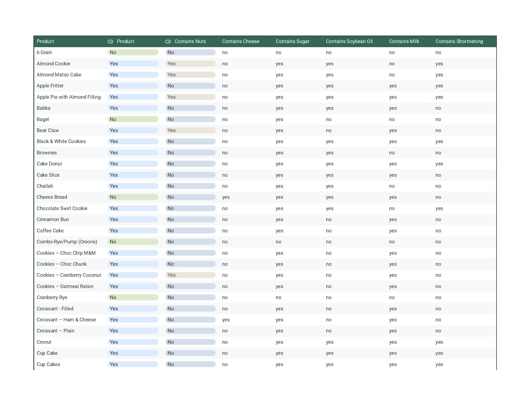Click the cheese 'yes' value for Cheese Bread
Image resolution: width=530 pixels, height=409 pixels.
point(226,197)
